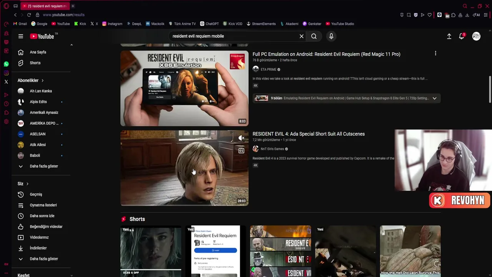The image size is (492, 277).
Task: Open the How Did Leon Survive short
Action: [410, 251]
